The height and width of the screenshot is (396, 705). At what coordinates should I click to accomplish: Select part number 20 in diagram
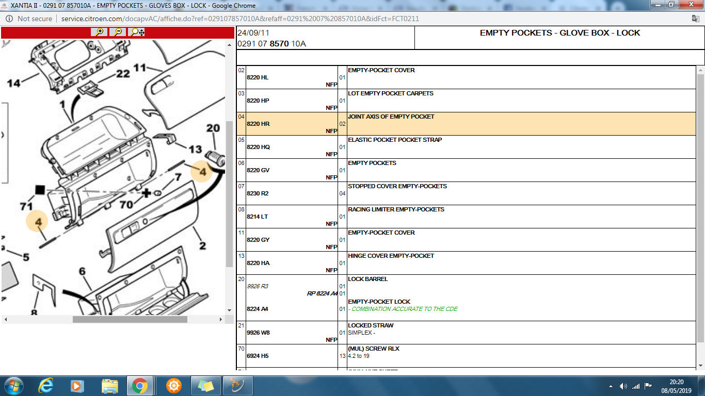213,128
